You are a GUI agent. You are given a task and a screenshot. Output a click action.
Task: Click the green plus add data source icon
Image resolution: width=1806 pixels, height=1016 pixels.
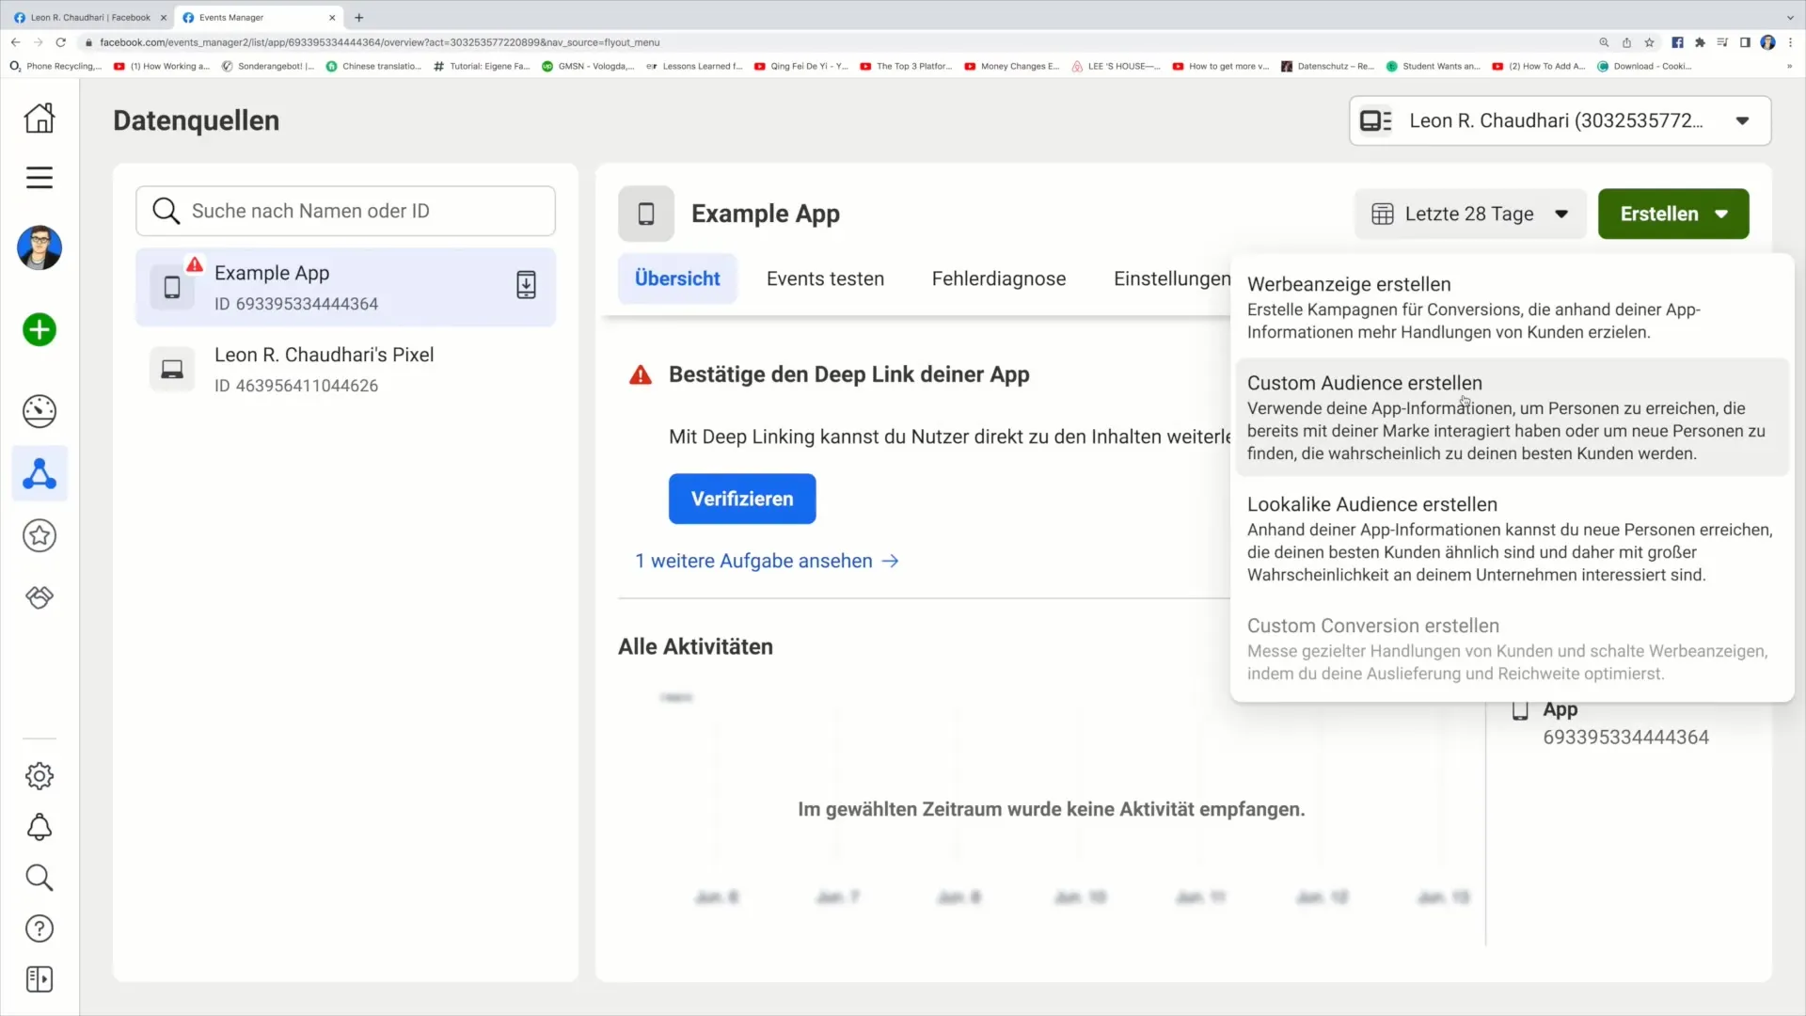click(40, 330)
